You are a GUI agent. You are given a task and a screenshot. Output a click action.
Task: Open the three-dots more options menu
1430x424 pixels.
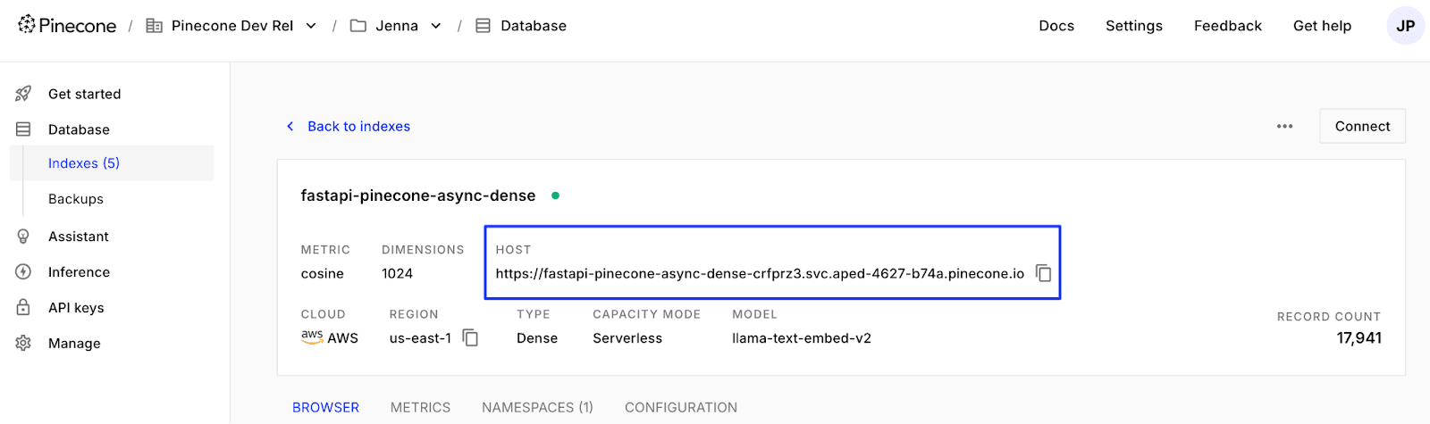(x=1284, y=127)
